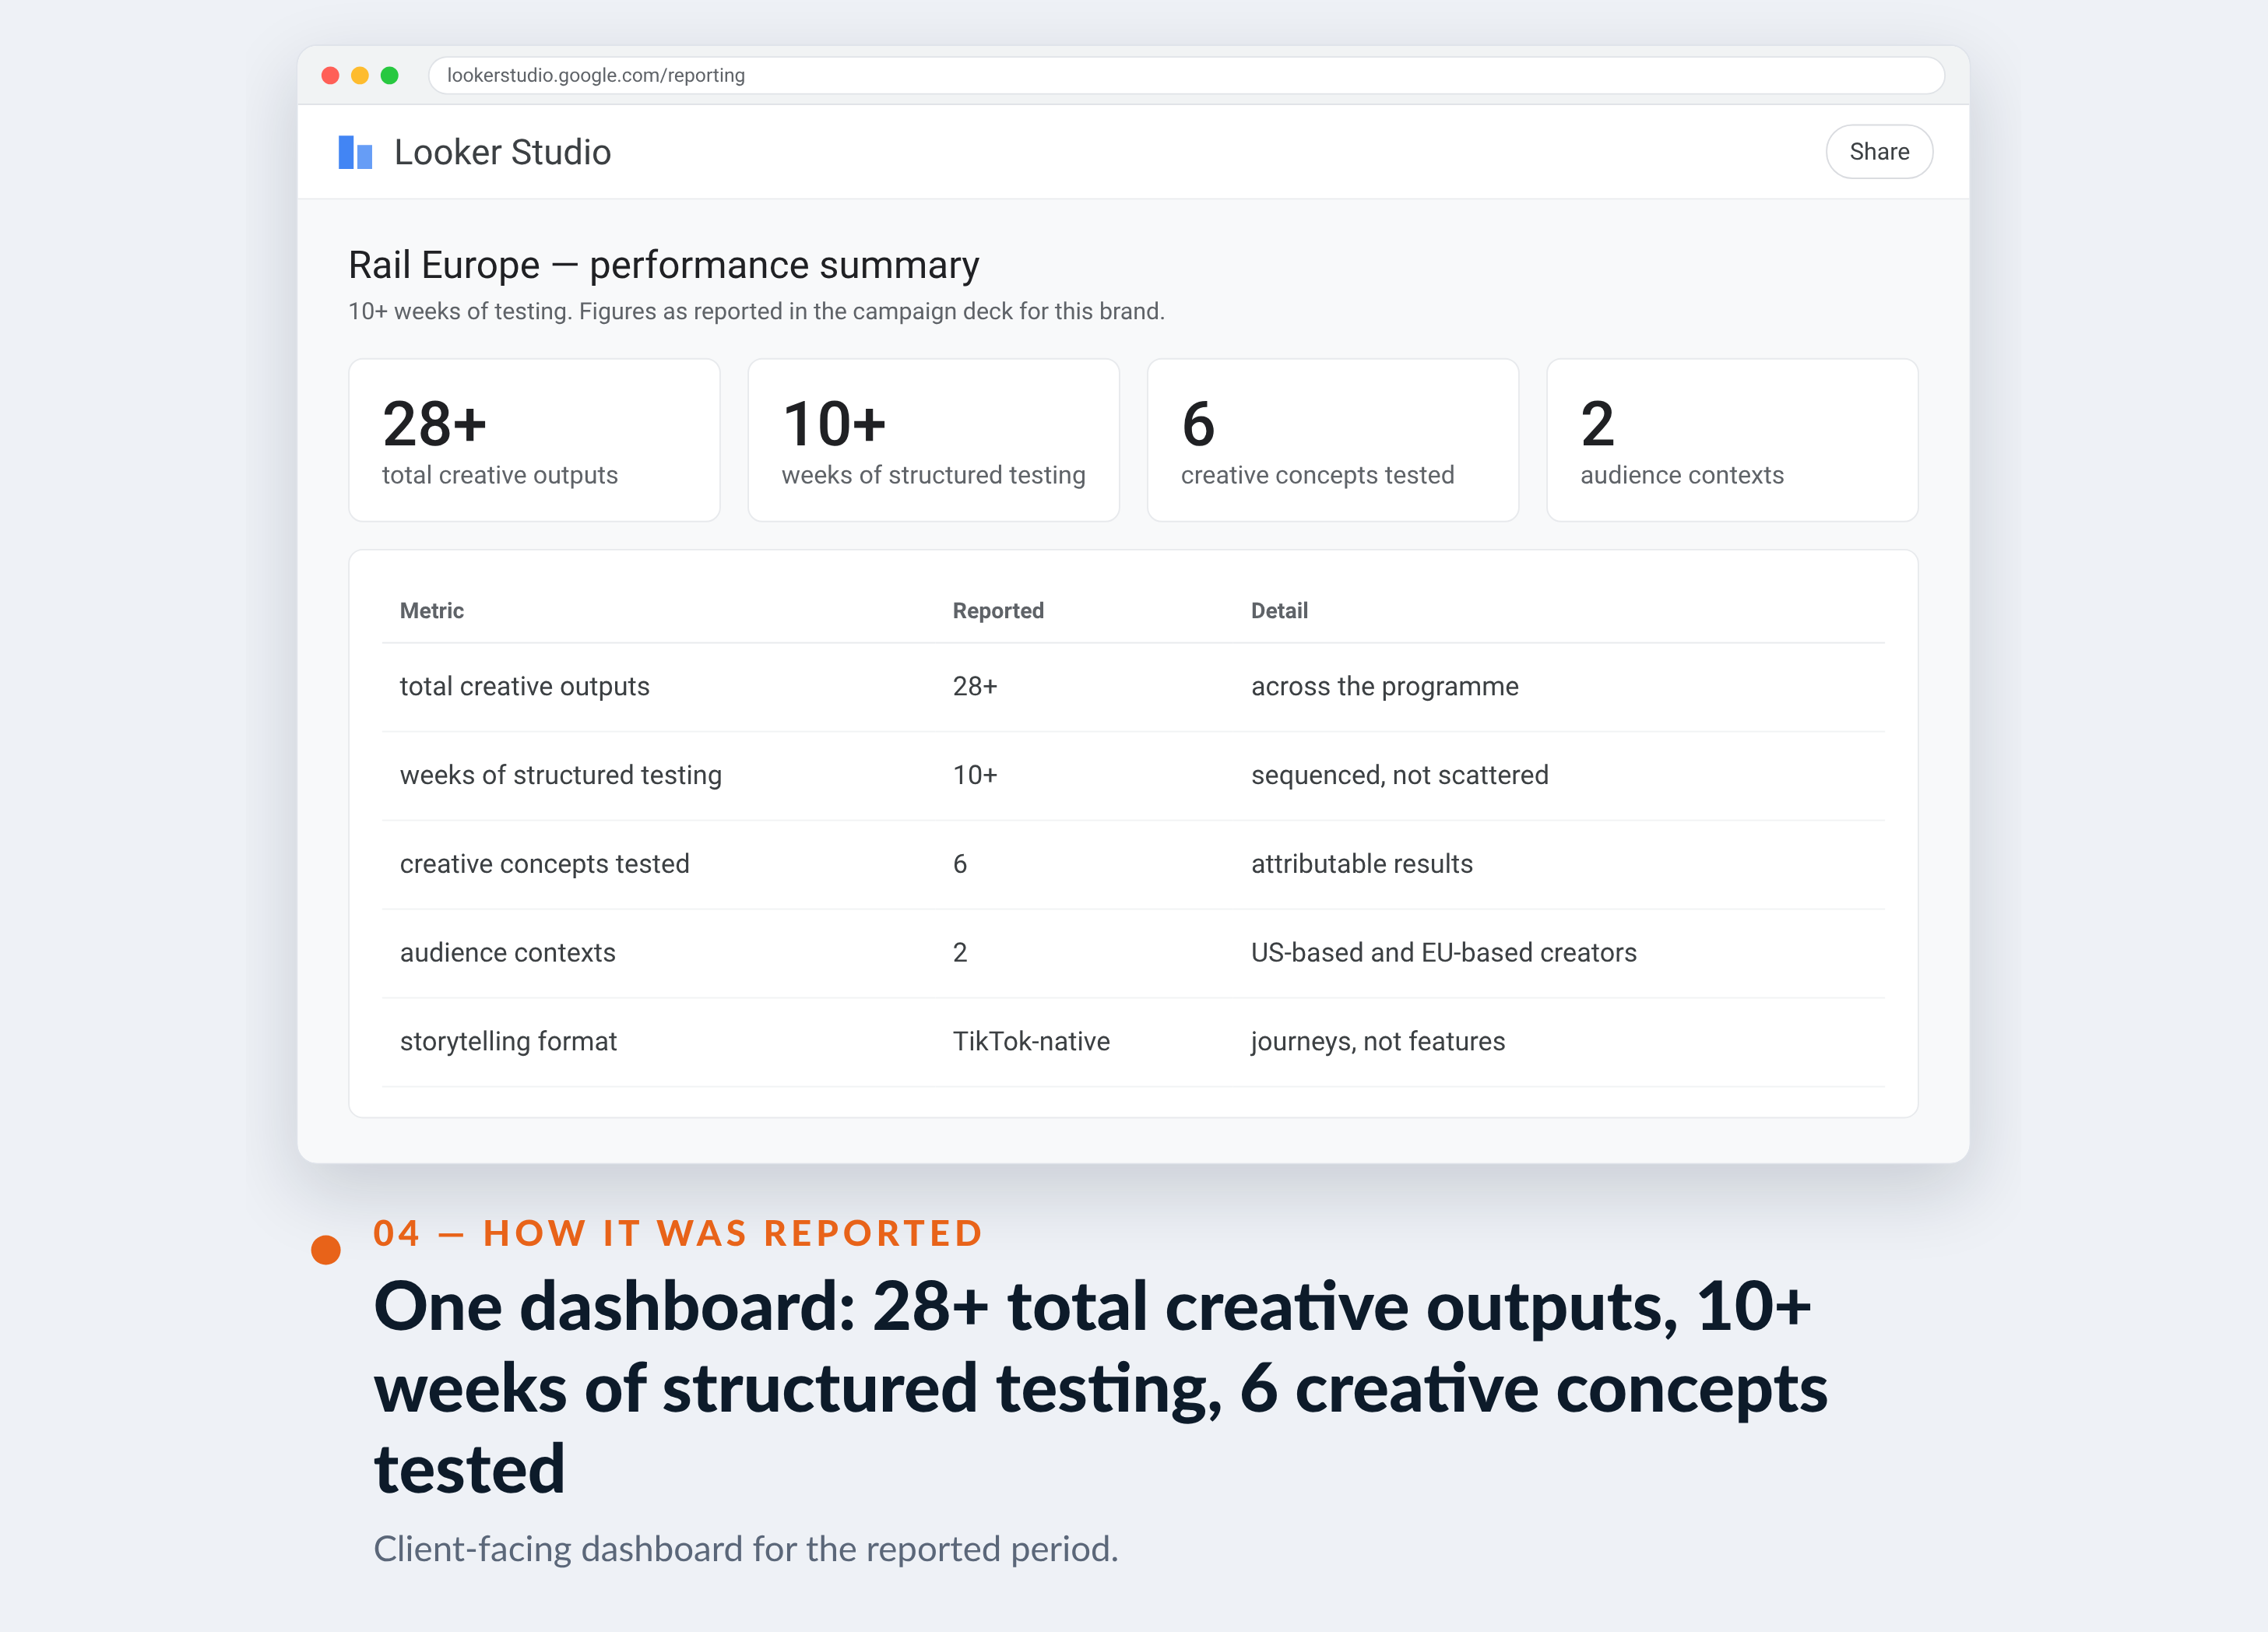The width and height of the screenshot is (2268, 1632).
Task: Click the "creative concepts tested" scorecard label
Action: (x=1317, y=475)
